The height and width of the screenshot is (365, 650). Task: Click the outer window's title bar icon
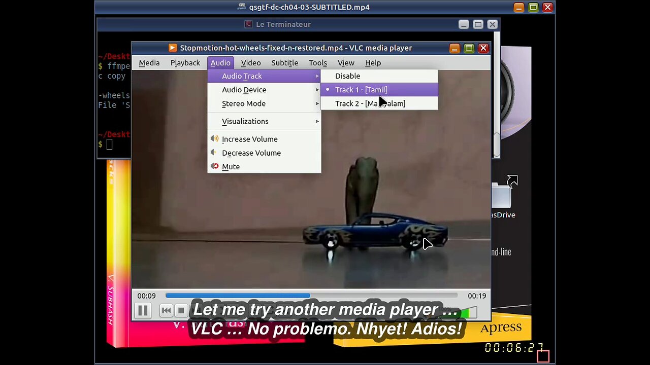pos(242,7)
